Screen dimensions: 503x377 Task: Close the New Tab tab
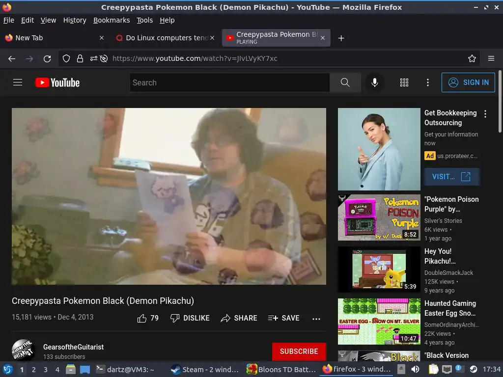pyautogui.click(x=102, y=38)
